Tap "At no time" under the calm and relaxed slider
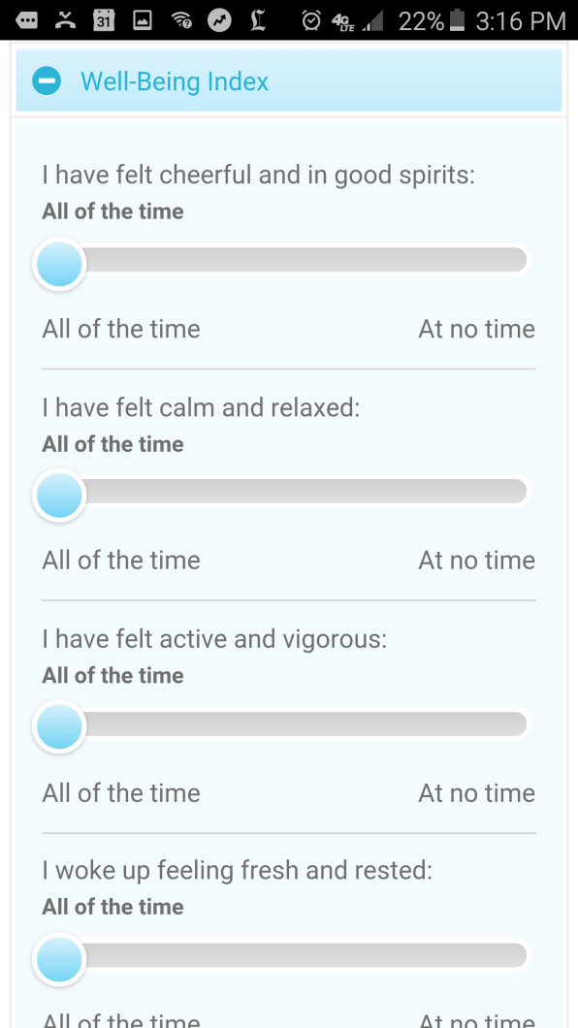Viewport: 578px width, 1028px height. click(x=476, y=561)
